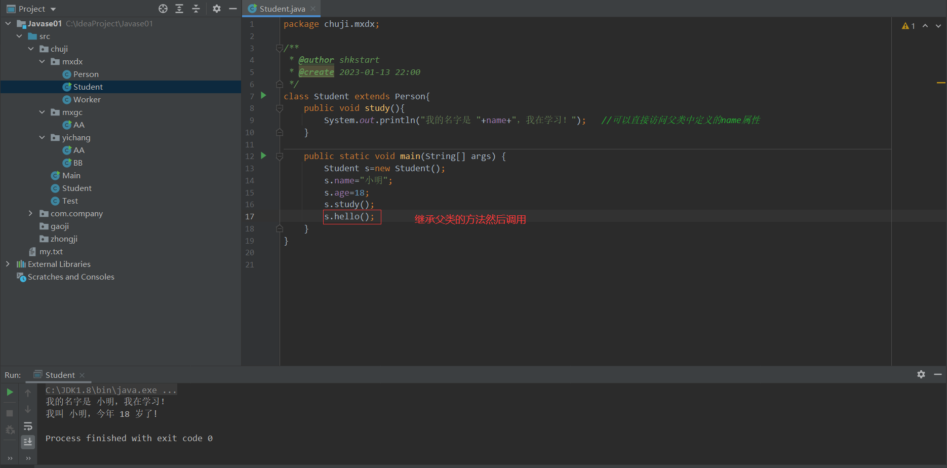Open AA class under yichang package
The height and width of the screenshot is (468, 947).
73,150
